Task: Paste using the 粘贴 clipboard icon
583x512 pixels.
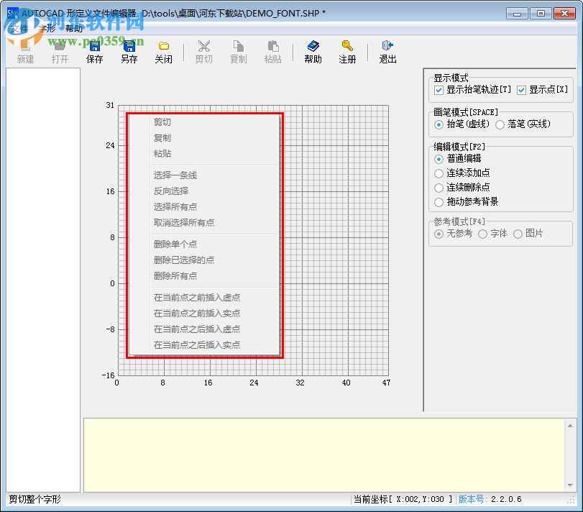Action: point(273,50)
